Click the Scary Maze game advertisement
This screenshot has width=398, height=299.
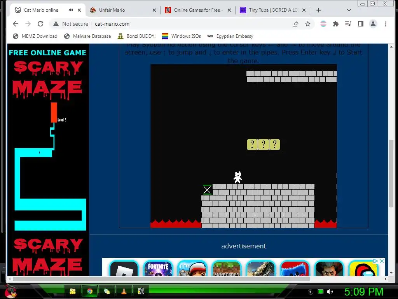[48, 160]
